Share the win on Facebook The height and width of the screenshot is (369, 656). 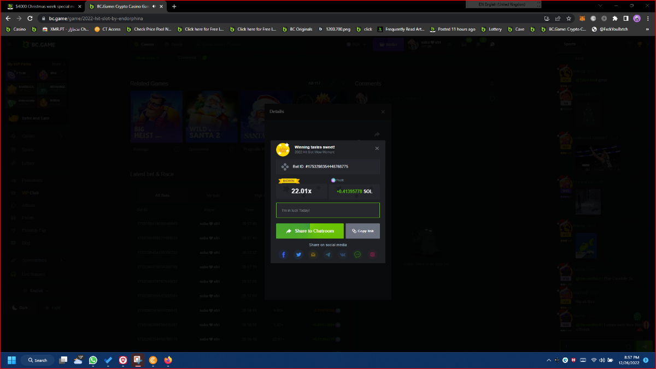click(x=284, y=254)
